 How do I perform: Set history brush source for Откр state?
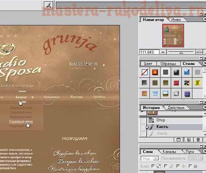tap(143, 120)
